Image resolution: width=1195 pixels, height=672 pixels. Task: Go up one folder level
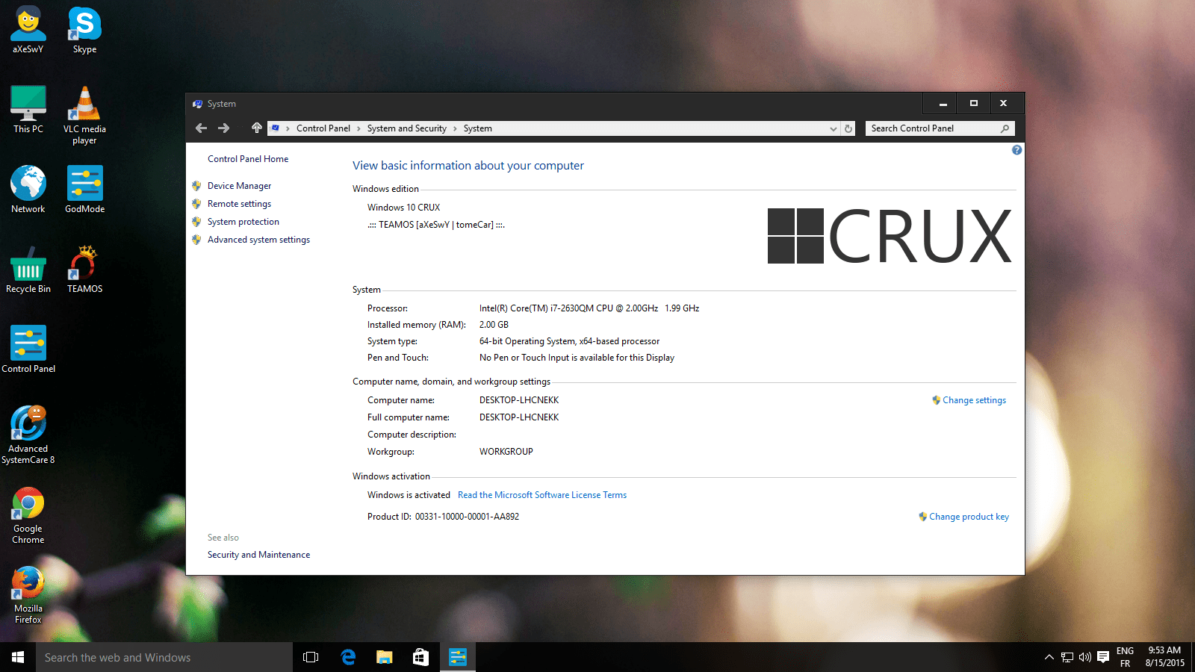256,128
